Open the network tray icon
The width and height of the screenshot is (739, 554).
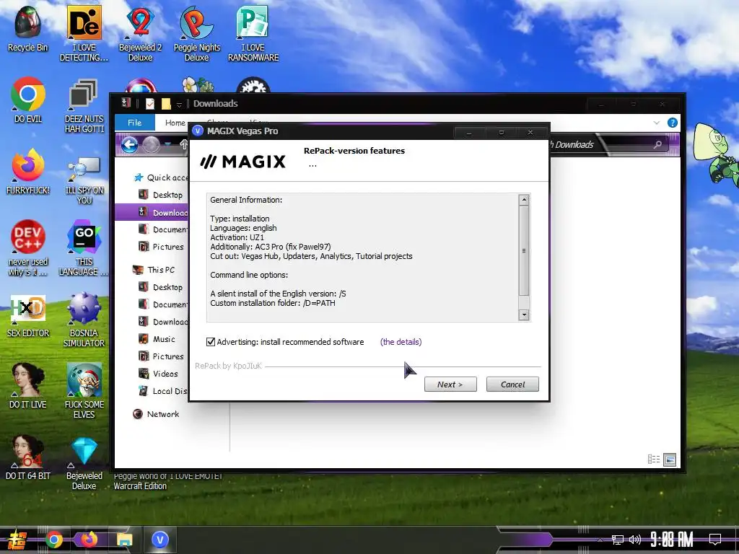618,540
